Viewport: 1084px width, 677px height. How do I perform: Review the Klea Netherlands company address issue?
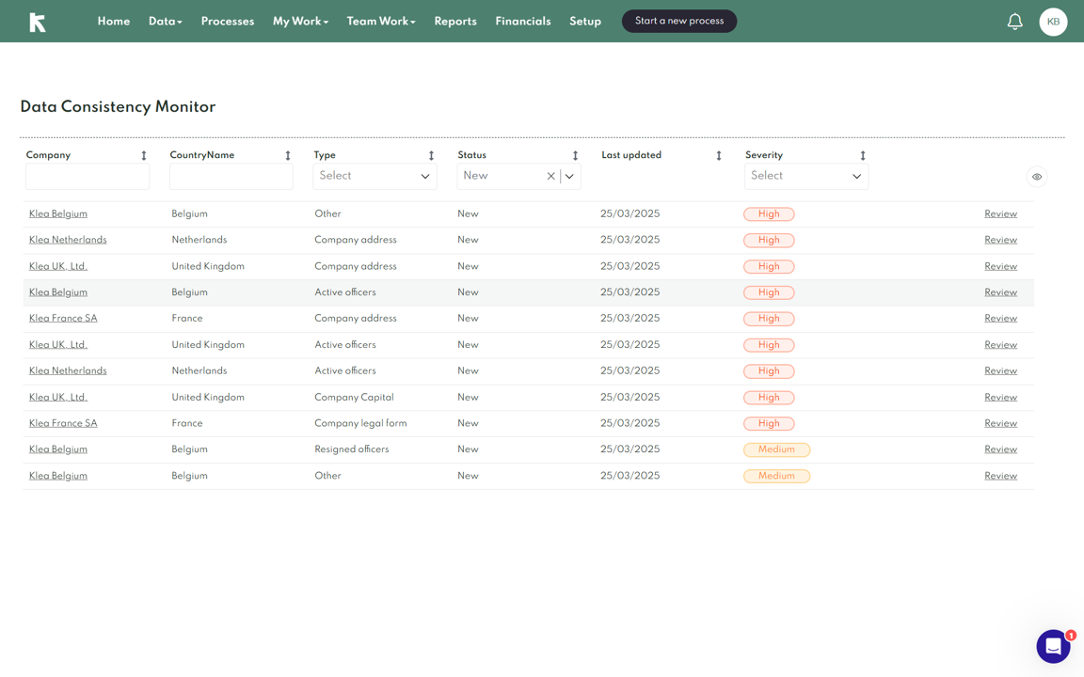[x=1000, y=240]
